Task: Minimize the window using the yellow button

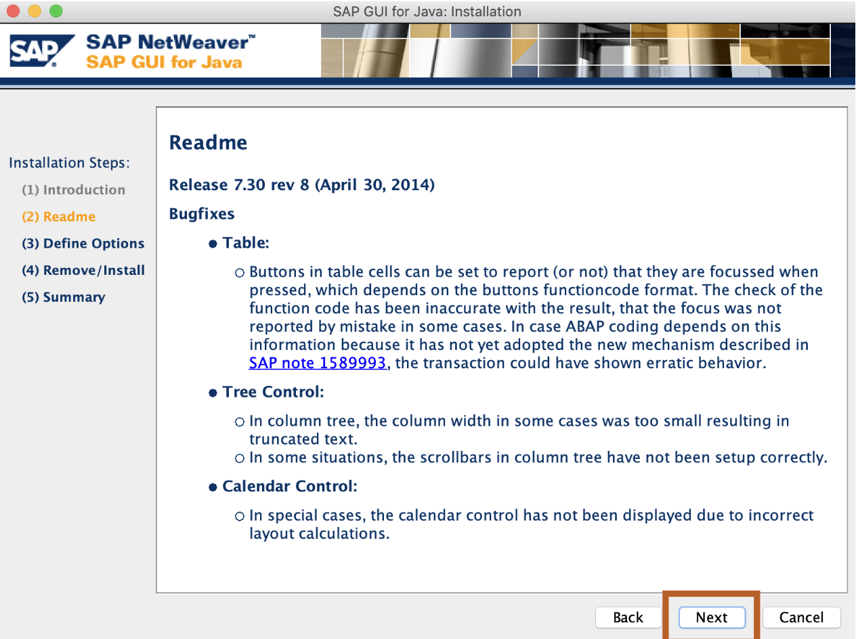Action: tap(35, 12)
